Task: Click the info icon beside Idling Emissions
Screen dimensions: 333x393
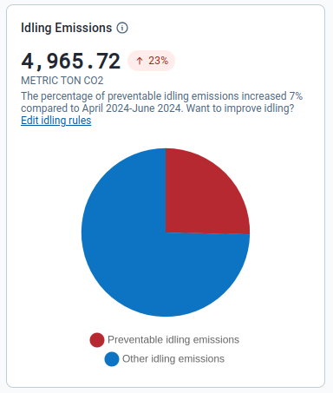Action: pyautogui.click(x=122, y=28)
